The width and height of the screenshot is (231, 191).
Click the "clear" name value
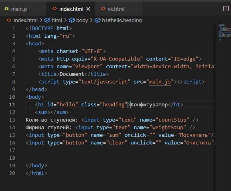point(117,143)
